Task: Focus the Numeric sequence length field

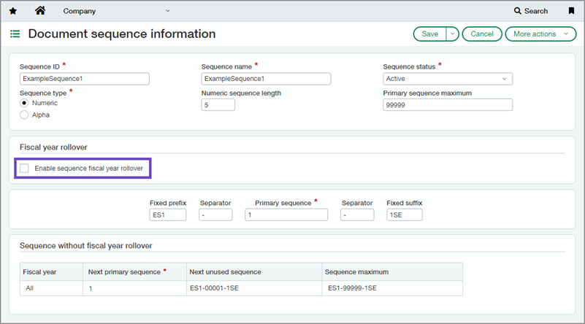Action: (x=218, y=105)
